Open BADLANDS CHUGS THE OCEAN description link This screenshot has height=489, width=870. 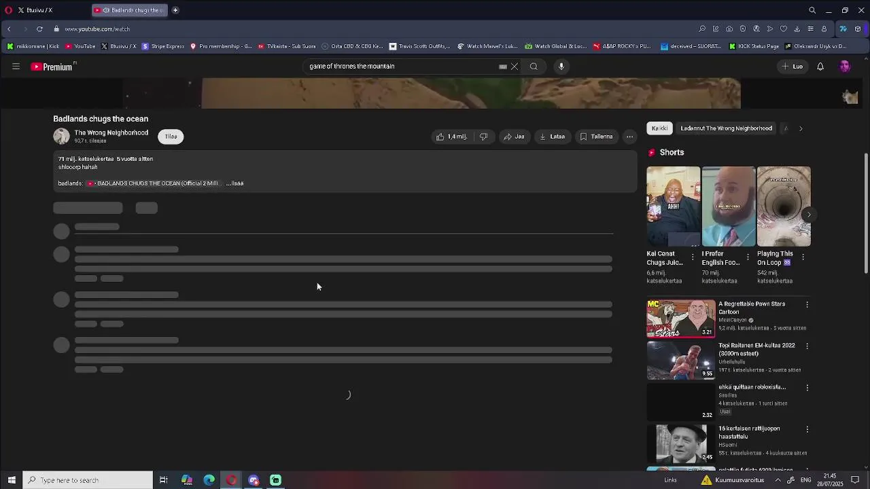click(x=154, y=183)
